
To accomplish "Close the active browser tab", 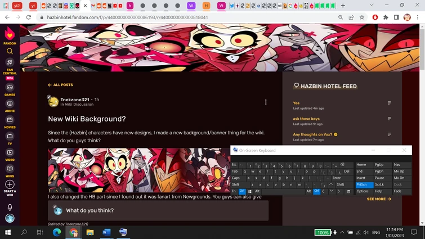I will 85,6.
